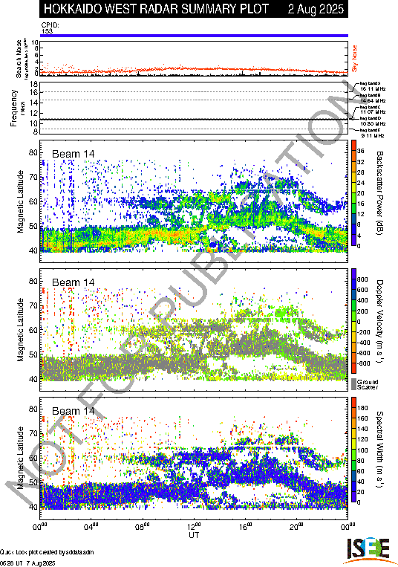
Task: Click the Search Noise axis label
Action: 19,59
